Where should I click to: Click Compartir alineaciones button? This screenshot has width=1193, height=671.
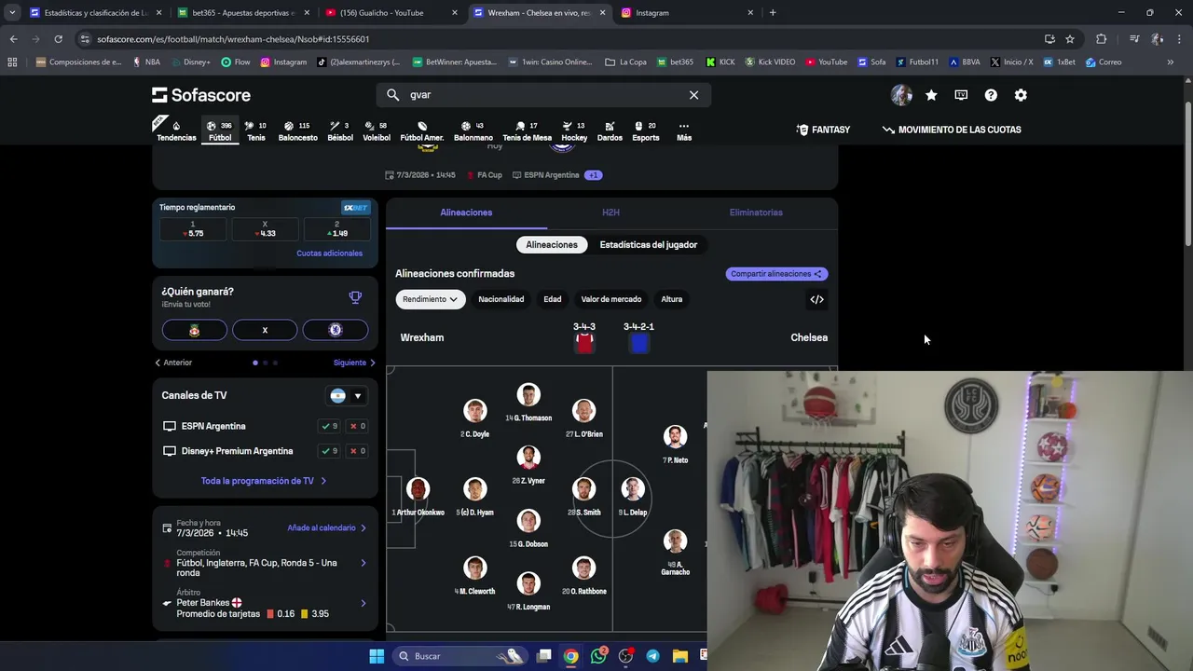(776, 274)
